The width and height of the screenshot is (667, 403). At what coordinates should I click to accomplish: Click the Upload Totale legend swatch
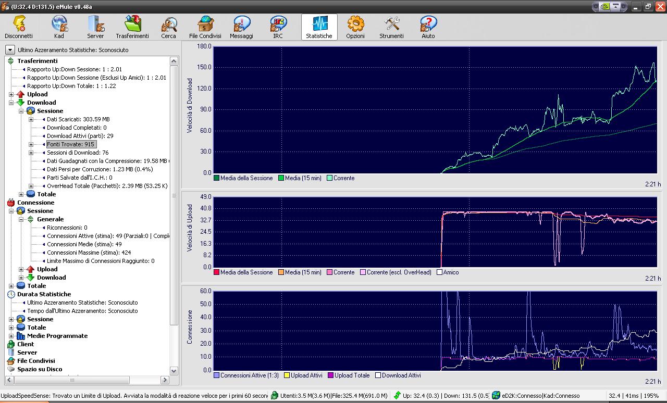[330, 375]
